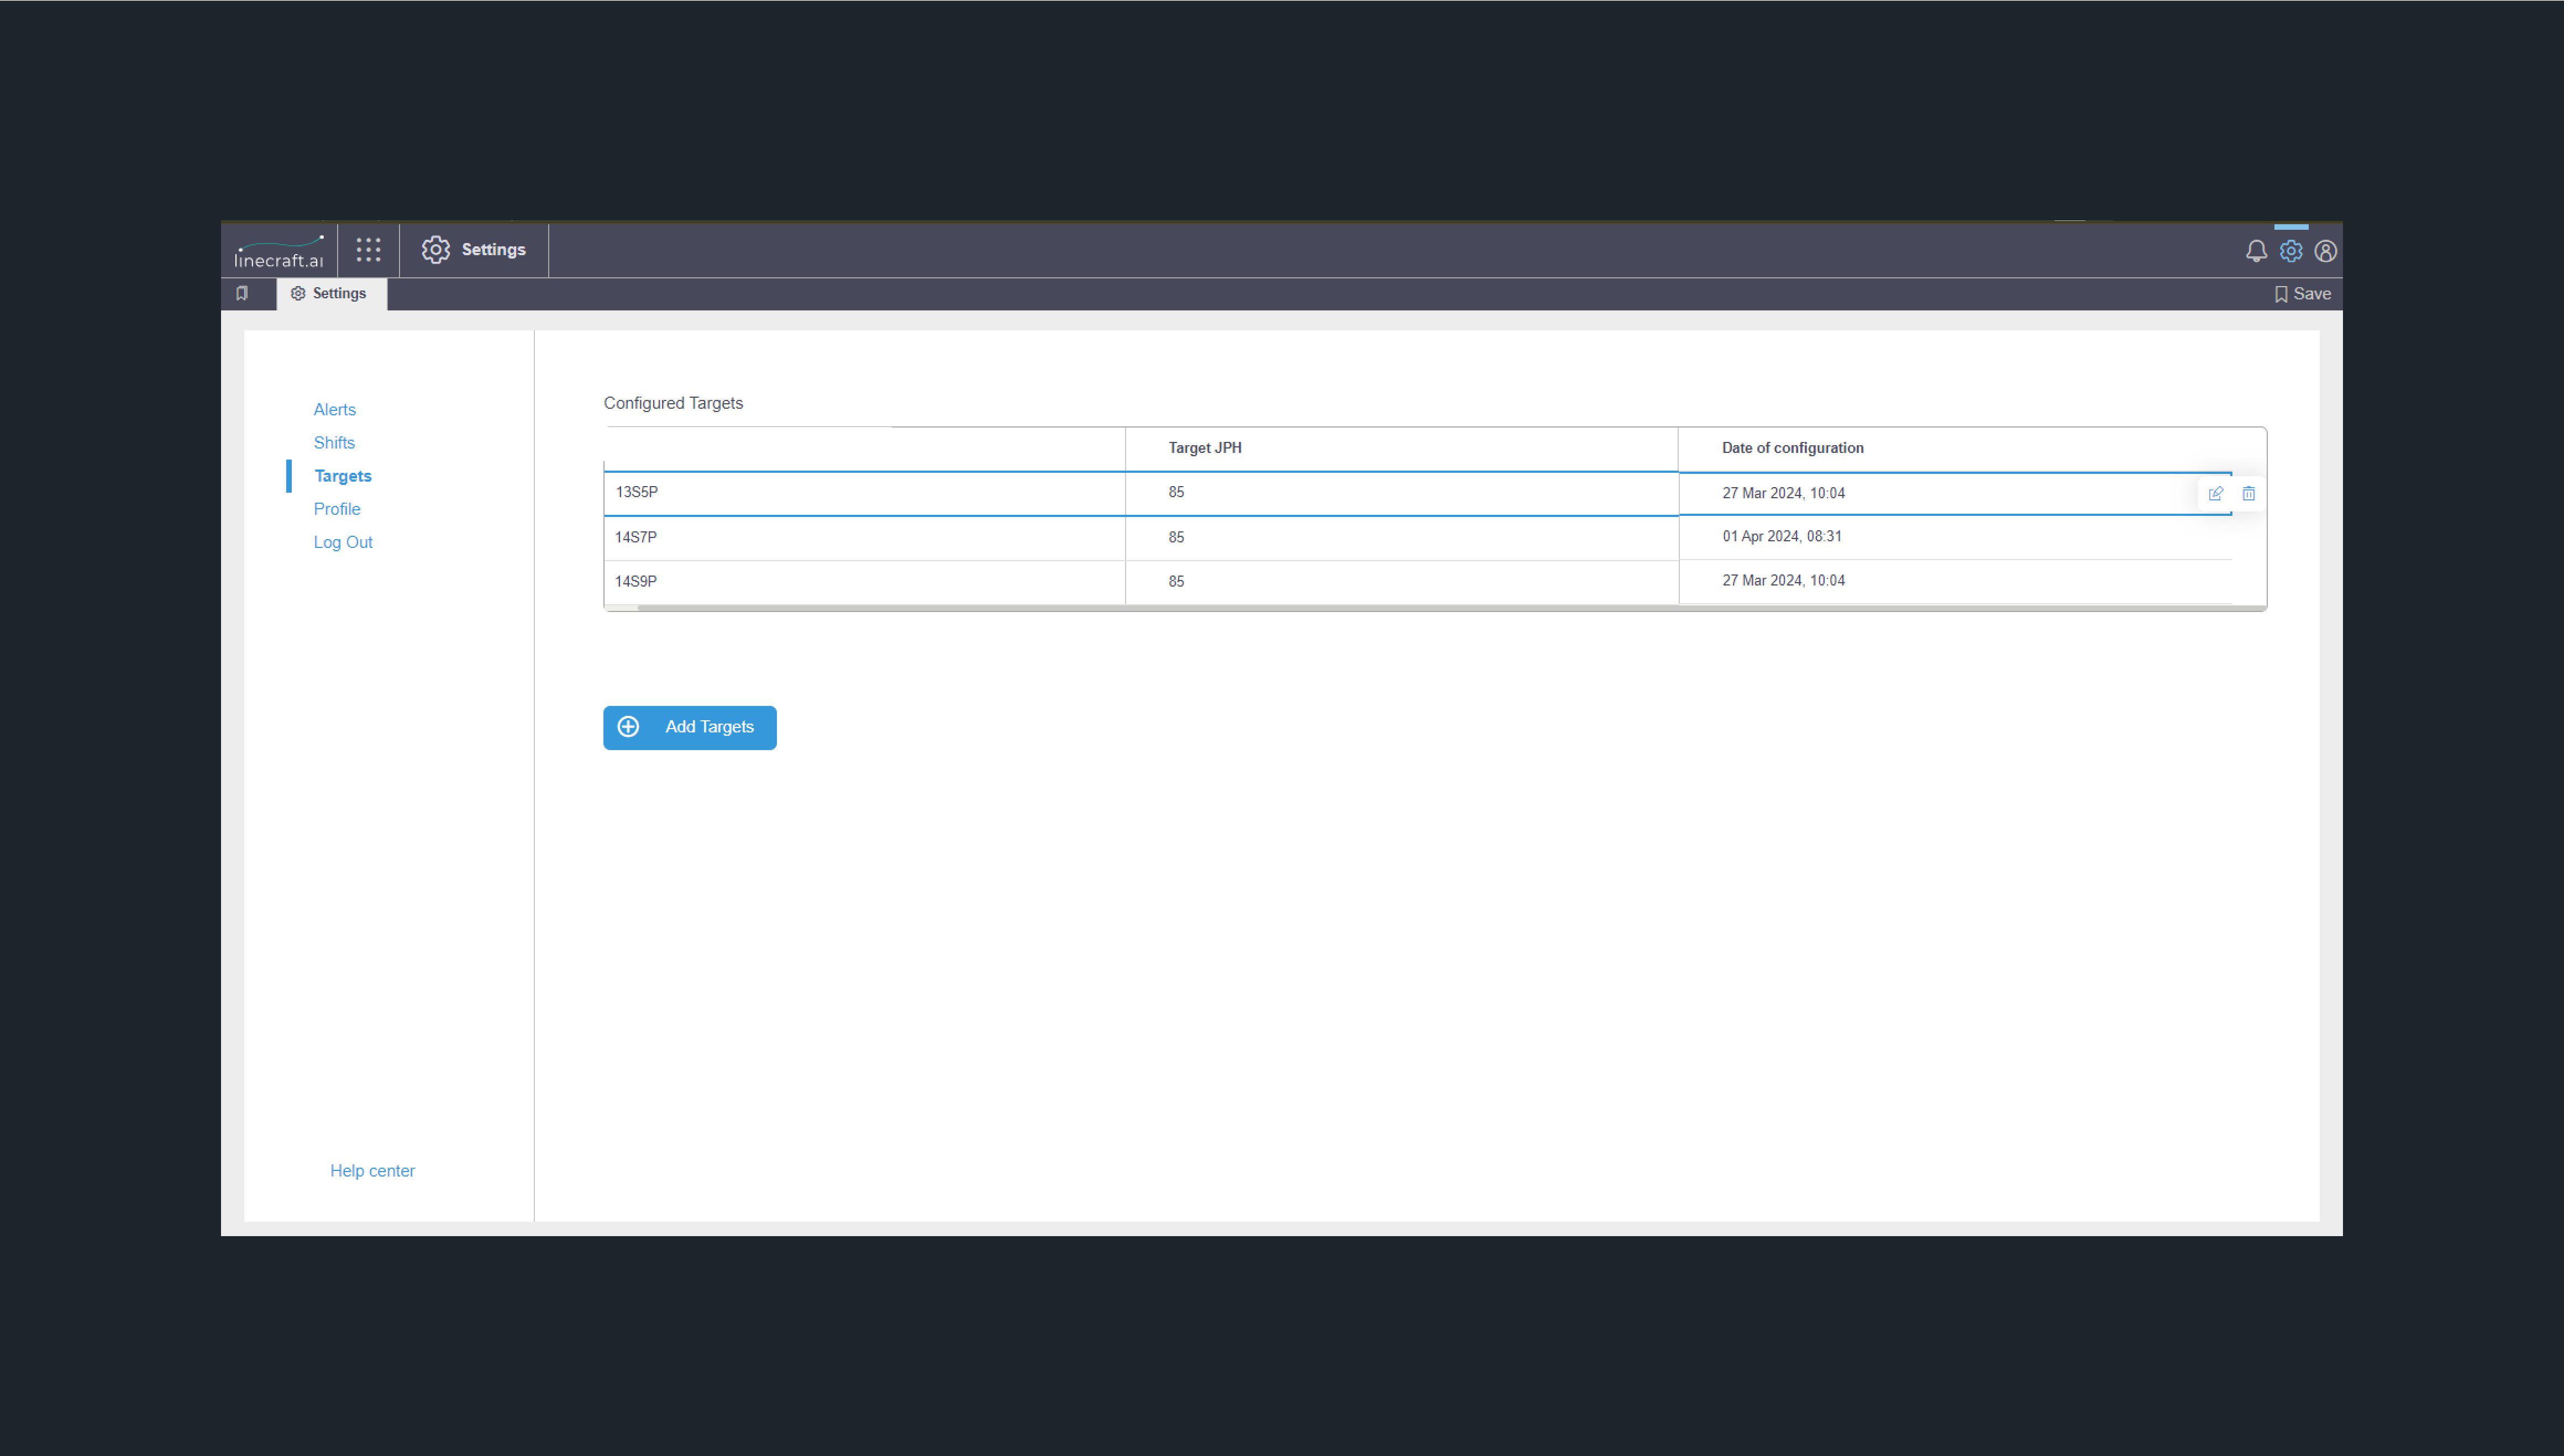Select Targets in sidebar

pyautogui.click(x=342, y=476)
